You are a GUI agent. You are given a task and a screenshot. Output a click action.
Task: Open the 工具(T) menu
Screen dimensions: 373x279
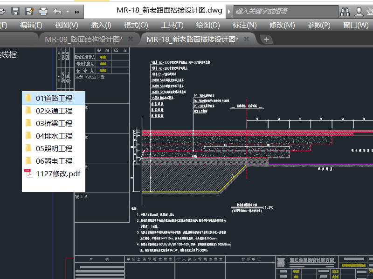pyautogui.click(x=172, y=25)
